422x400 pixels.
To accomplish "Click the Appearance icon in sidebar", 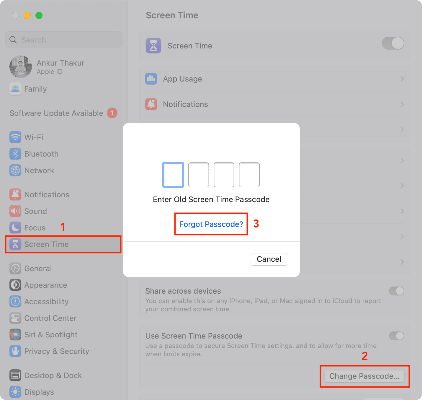I will [x=15, y=285].
